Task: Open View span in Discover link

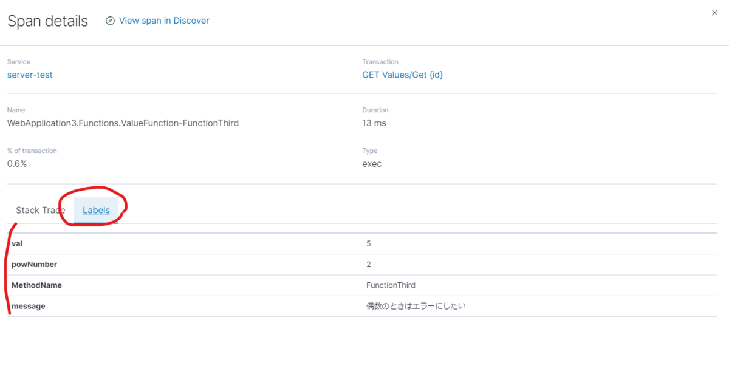Action: [164, 21]
